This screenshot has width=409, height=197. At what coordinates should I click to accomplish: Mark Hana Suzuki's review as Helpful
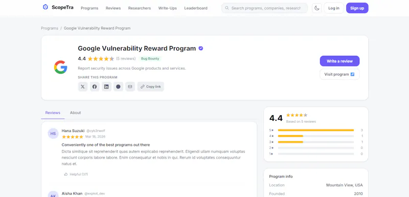(76, 174)
